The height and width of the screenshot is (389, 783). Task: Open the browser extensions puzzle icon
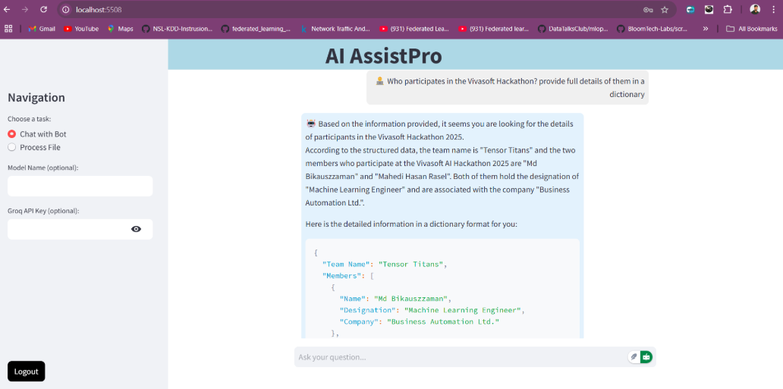(x=728, y=10)
